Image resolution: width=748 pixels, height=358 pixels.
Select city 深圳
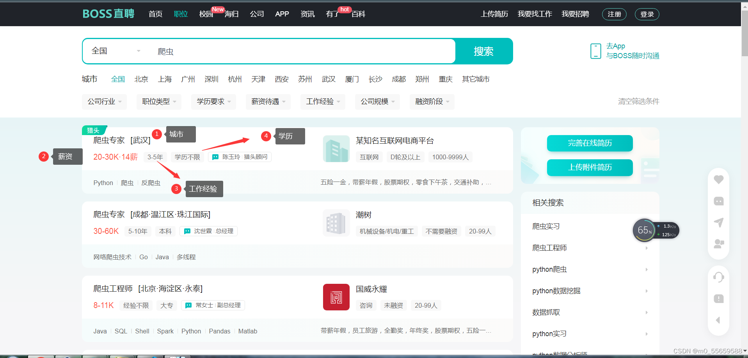tap(211, 79)
